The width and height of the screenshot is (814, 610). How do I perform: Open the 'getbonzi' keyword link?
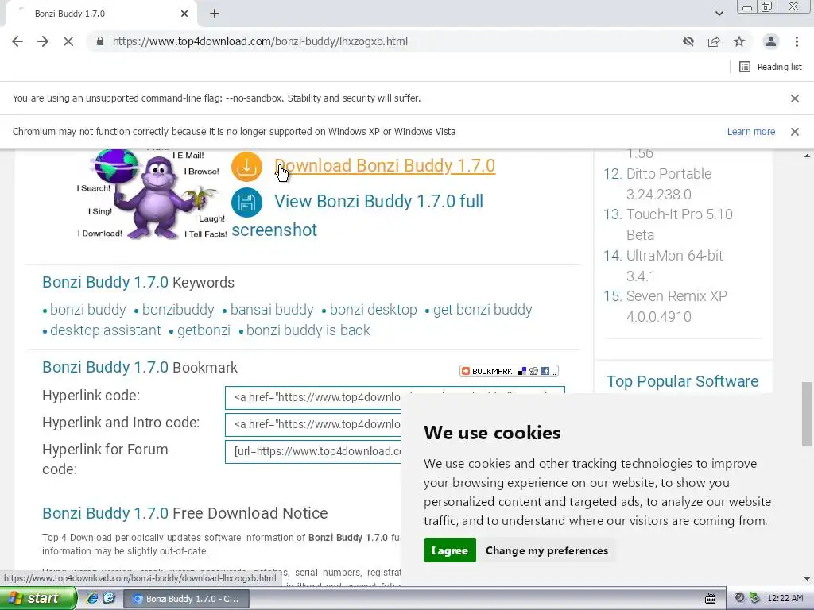pyautogui.click(x=203, y=330)
